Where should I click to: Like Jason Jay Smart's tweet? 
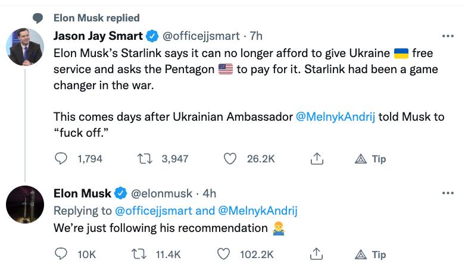pos(230,159)
